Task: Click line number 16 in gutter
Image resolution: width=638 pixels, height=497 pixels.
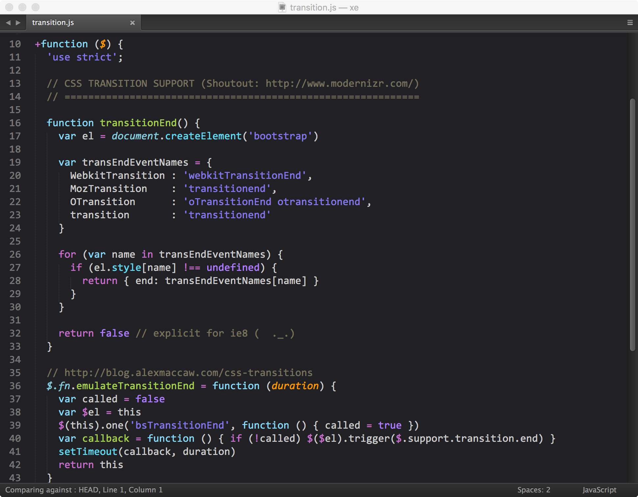Action: pos(15,123)
